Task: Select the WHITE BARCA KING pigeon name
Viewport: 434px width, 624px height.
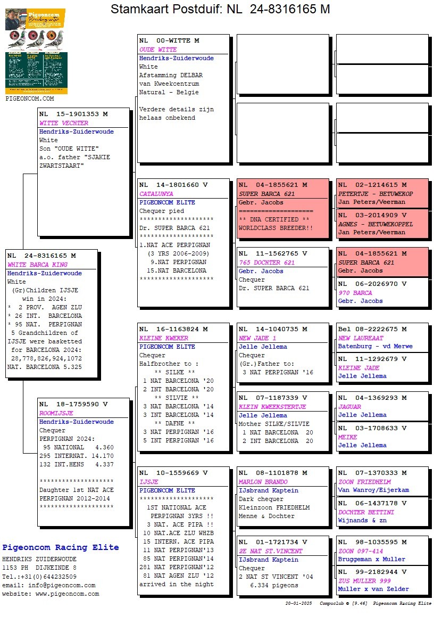Action: [x=36, y=265]
